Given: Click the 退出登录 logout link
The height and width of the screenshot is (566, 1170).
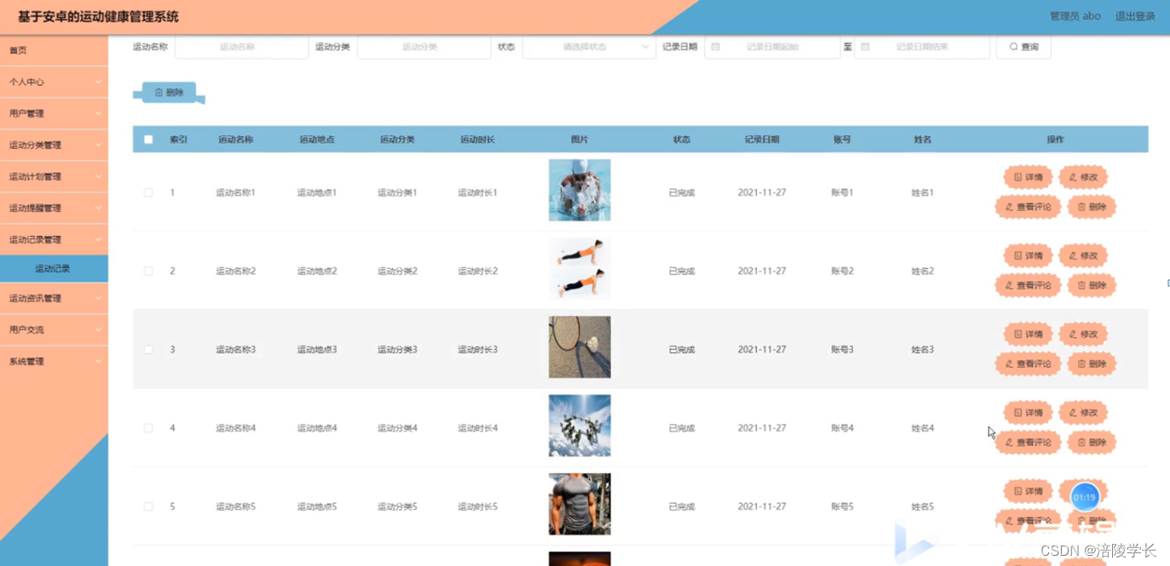Looking at the screenshot, I should point(1136,15).
